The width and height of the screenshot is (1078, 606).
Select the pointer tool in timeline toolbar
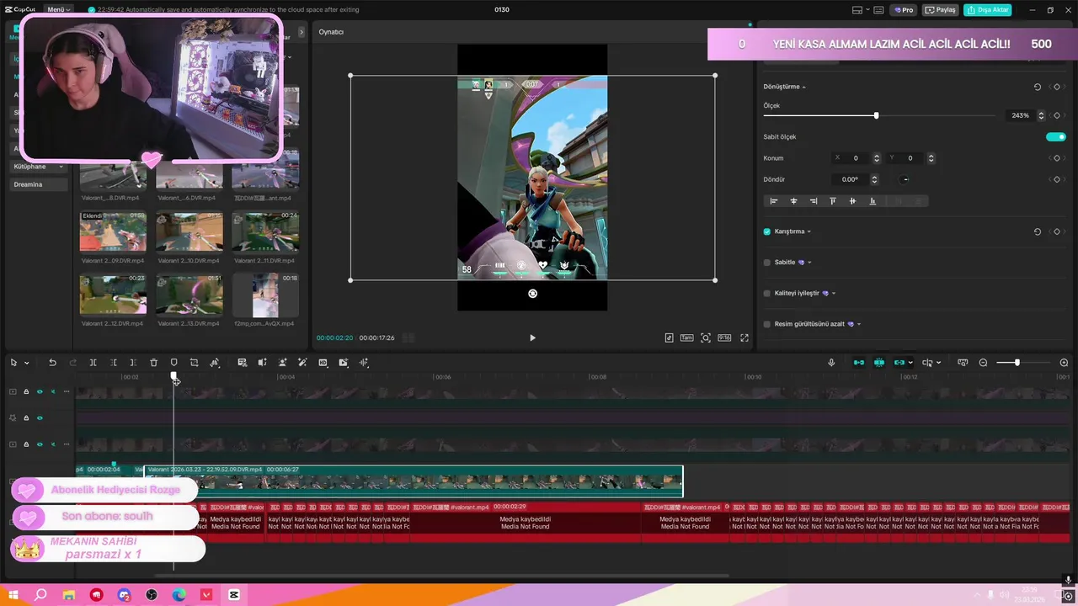point(13,363)
